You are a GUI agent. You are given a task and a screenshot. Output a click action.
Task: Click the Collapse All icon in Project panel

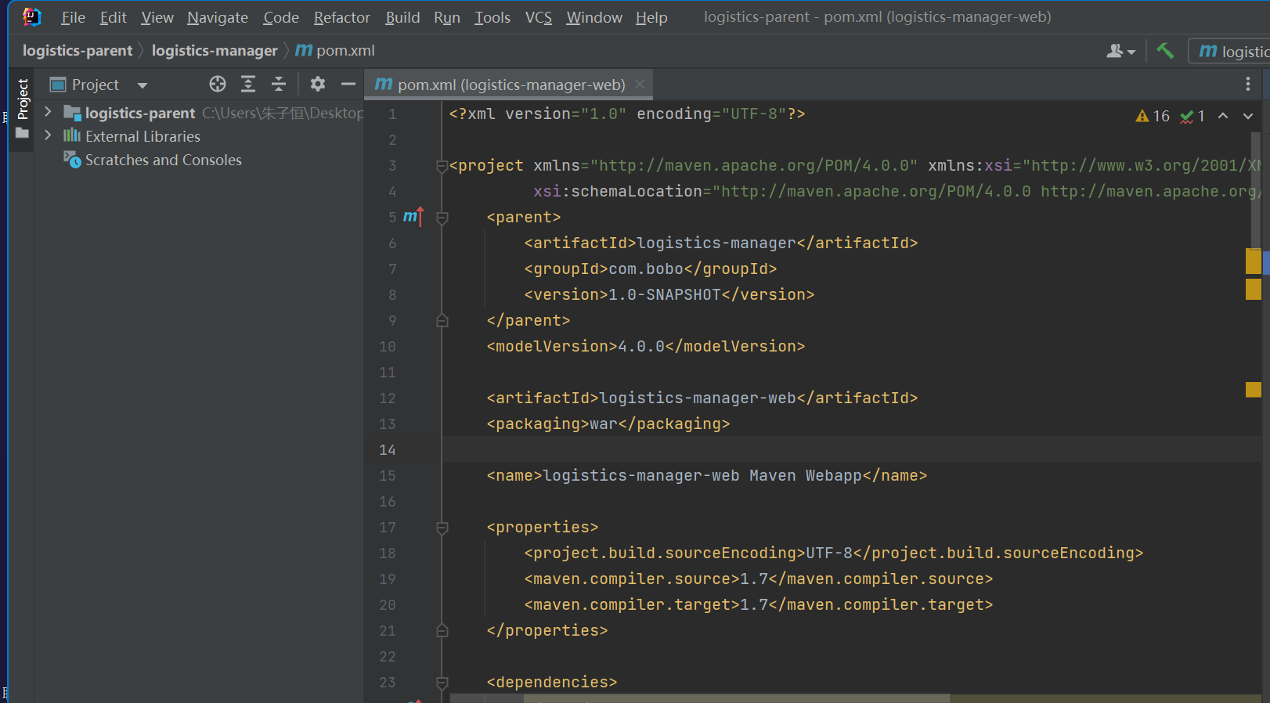click(x=279, y=85)
